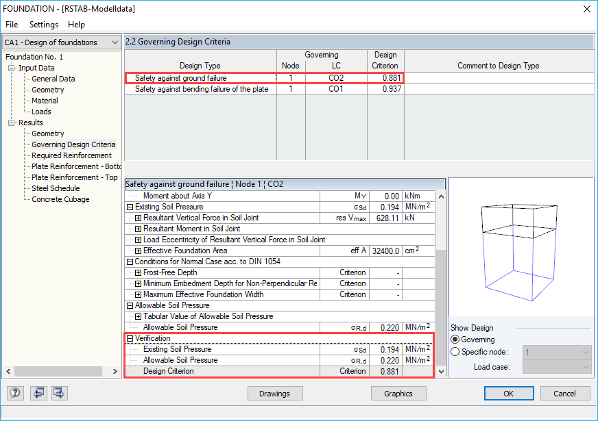Open the File menu
598x421 pixels.
tap(12, 25)
